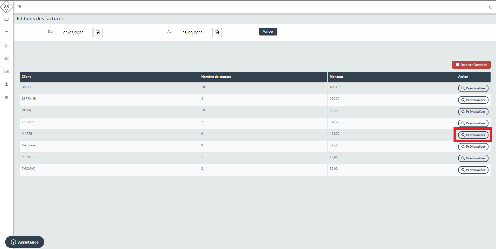Preview the invoice for BAILLY
The width and height of the screenshot is (496, 249).
point(473,88)
